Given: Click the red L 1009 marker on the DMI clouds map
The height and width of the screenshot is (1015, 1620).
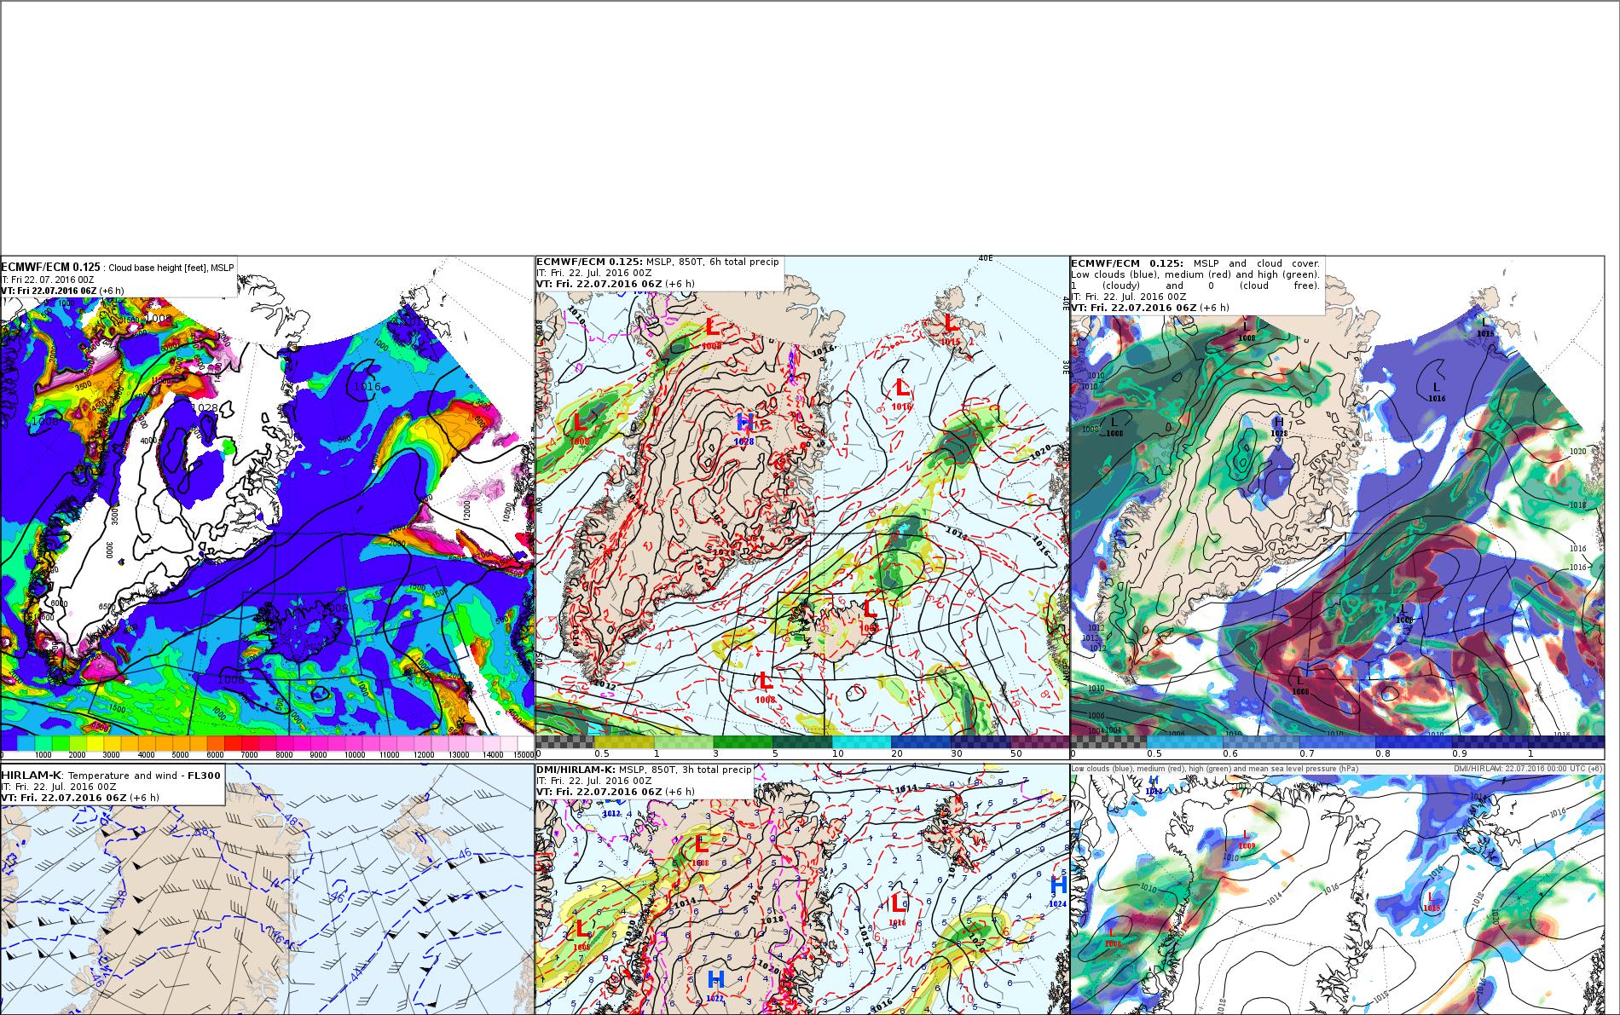Looking at the screenshot, I should [1247, 839].
